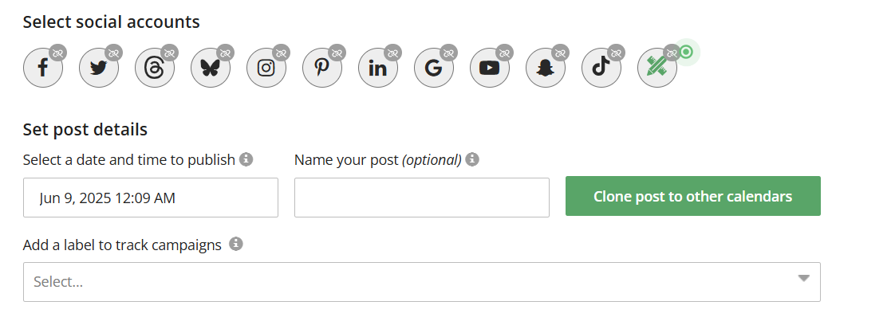Open the publish date and time field

[x=151, y=198]
